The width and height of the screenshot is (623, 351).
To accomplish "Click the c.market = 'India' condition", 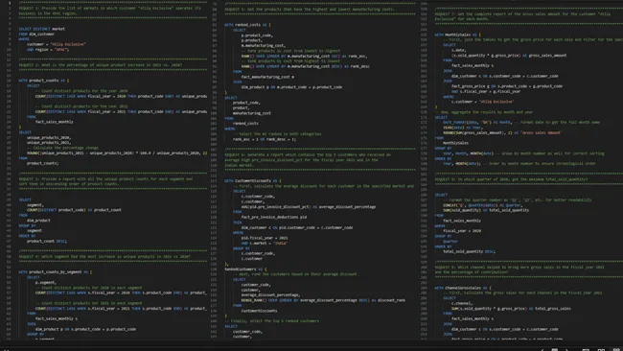I will 265,243.
